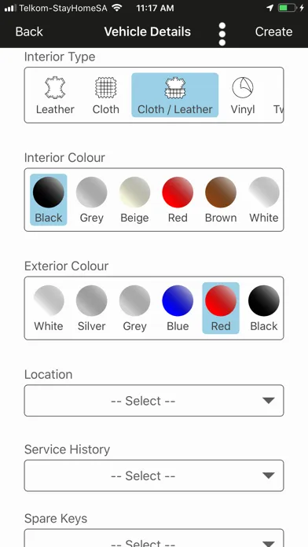The image size is (308, 547).
Task: Tap the Wi-Fi status icon
Action: [117, 8]
